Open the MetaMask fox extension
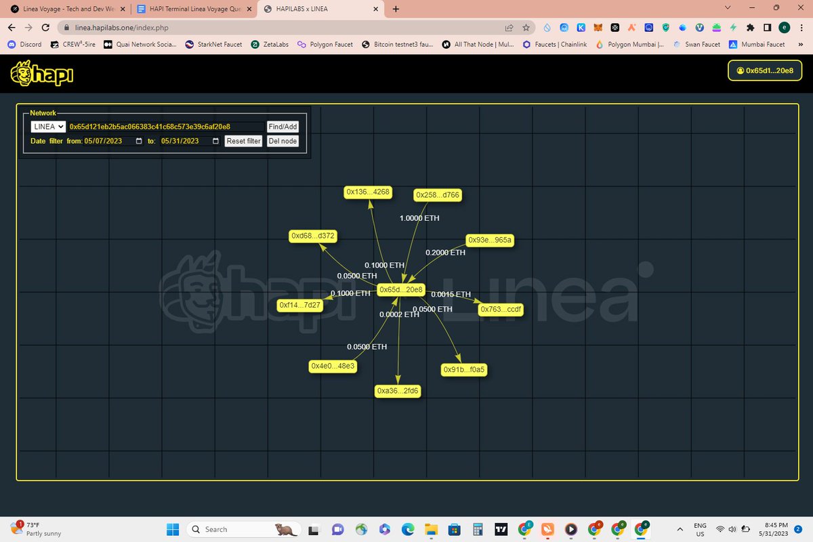Viewport: 813px width, 542px height. click(x=598, y=28)
